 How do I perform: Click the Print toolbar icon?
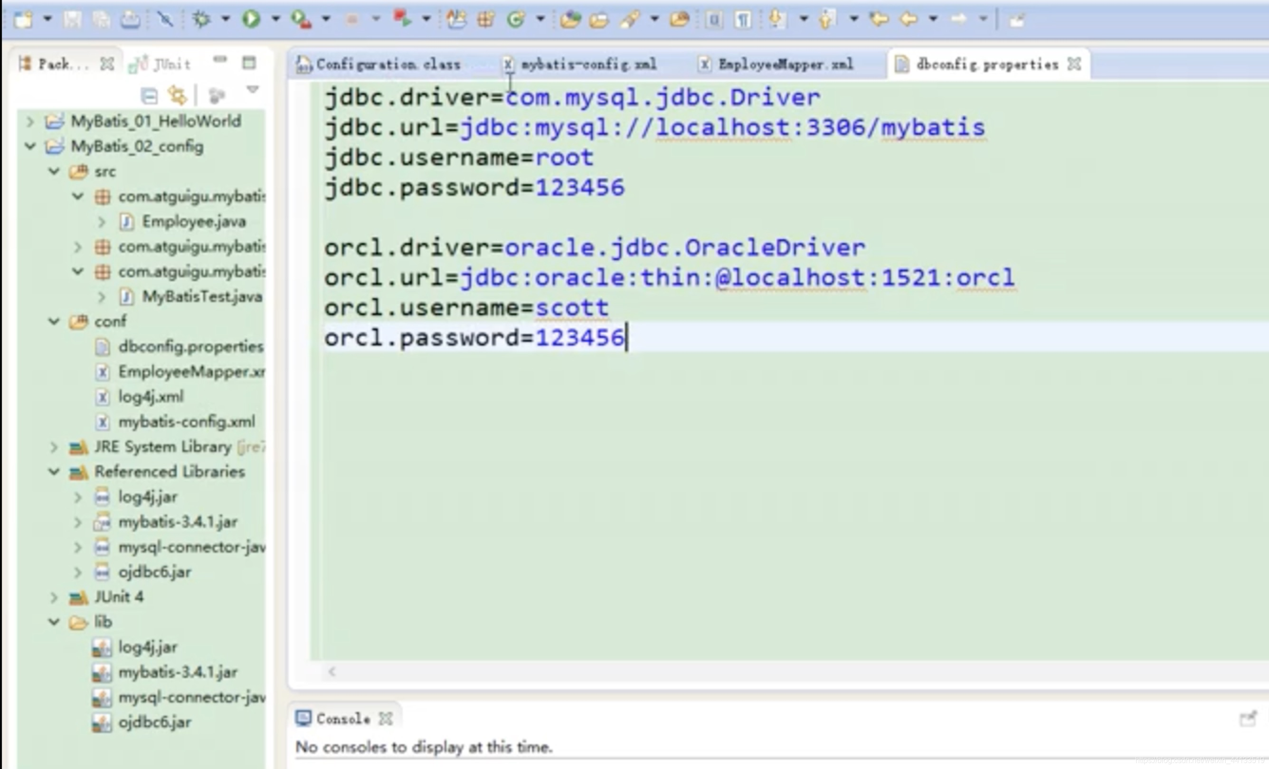(x=130, y=19)
